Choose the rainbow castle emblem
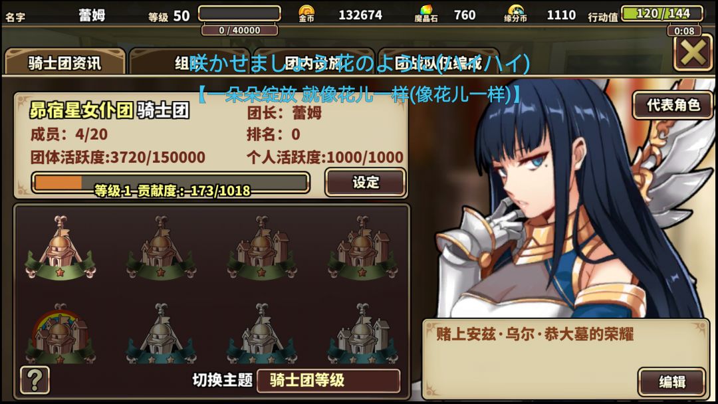 point(60,334)
